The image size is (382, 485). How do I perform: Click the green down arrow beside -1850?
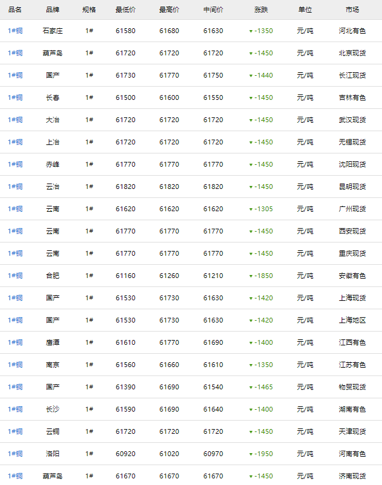pos(251,276)
